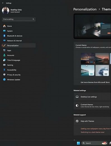
Task: Open Switching to a dark theme now link
Action: click(93, 132)
